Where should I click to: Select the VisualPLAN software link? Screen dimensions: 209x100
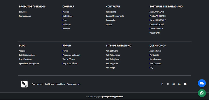tap(154, 33)
